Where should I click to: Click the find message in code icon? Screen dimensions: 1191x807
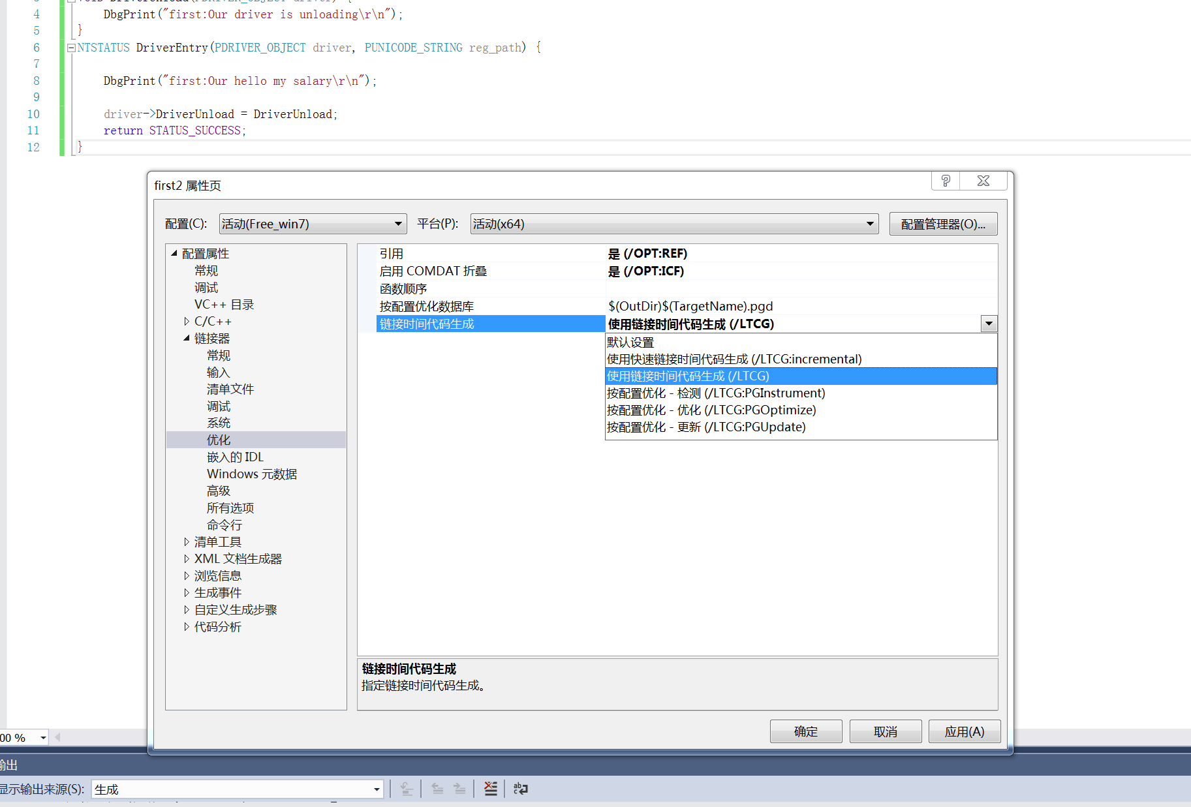coord(407,788)
